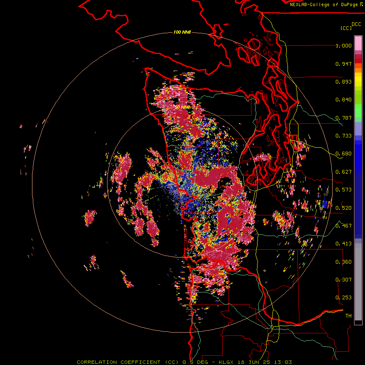Screen dimensions: 365x365
Task: Click the 0.413 legend value
Action: [x=344, y=244]
